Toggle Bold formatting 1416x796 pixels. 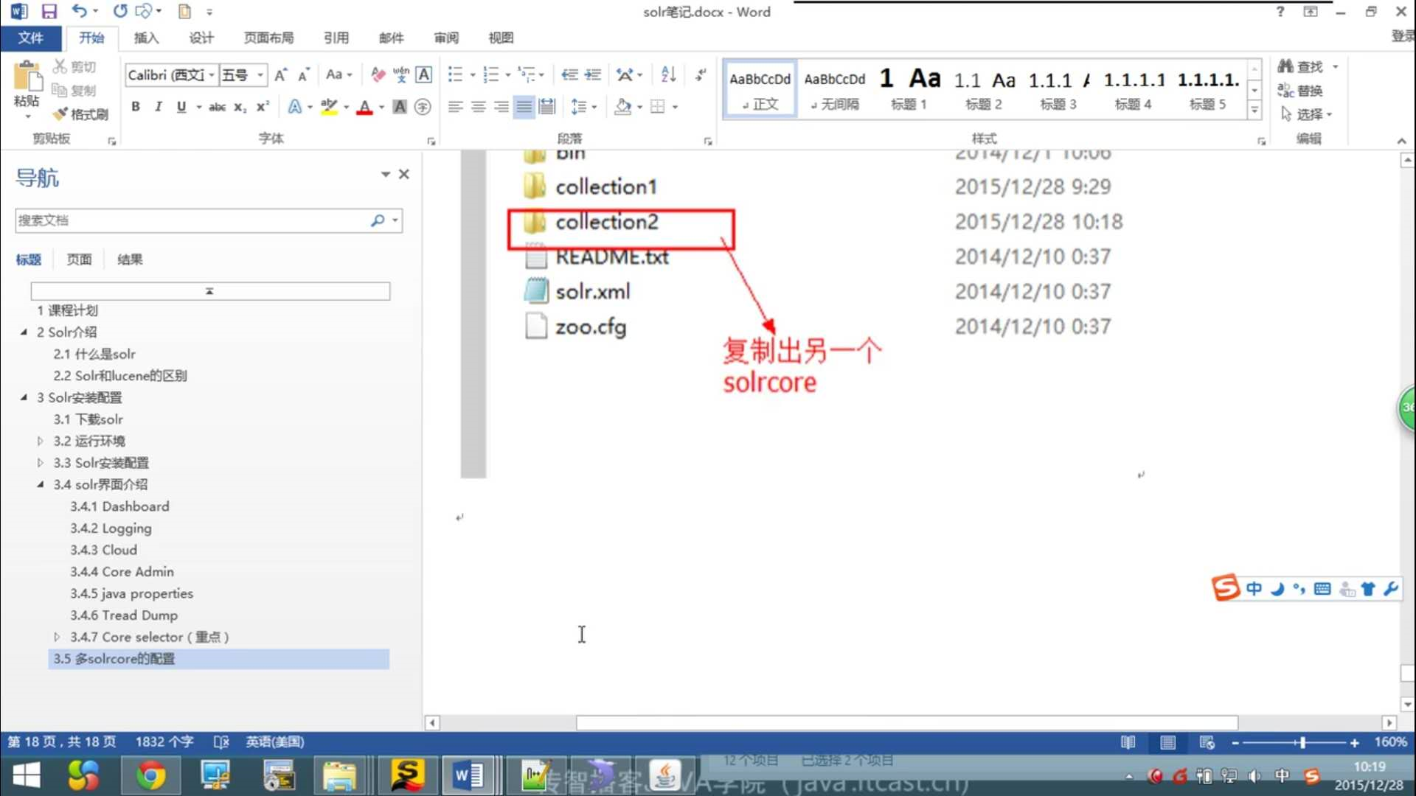136,107
